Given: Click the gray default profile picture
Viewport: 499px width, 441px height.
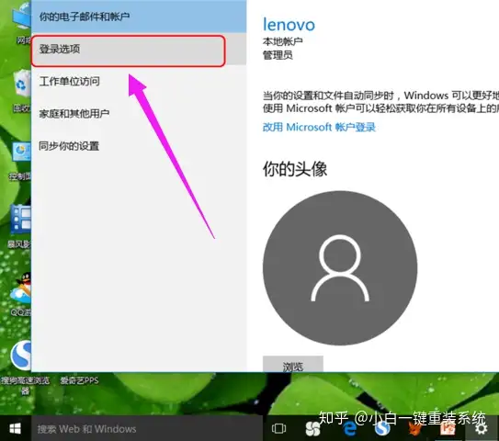Looking at the screenshot, I should coord(340,268).
